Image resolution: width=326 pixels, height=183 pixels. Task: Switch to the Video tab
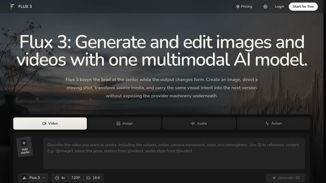tap(50, 123)
